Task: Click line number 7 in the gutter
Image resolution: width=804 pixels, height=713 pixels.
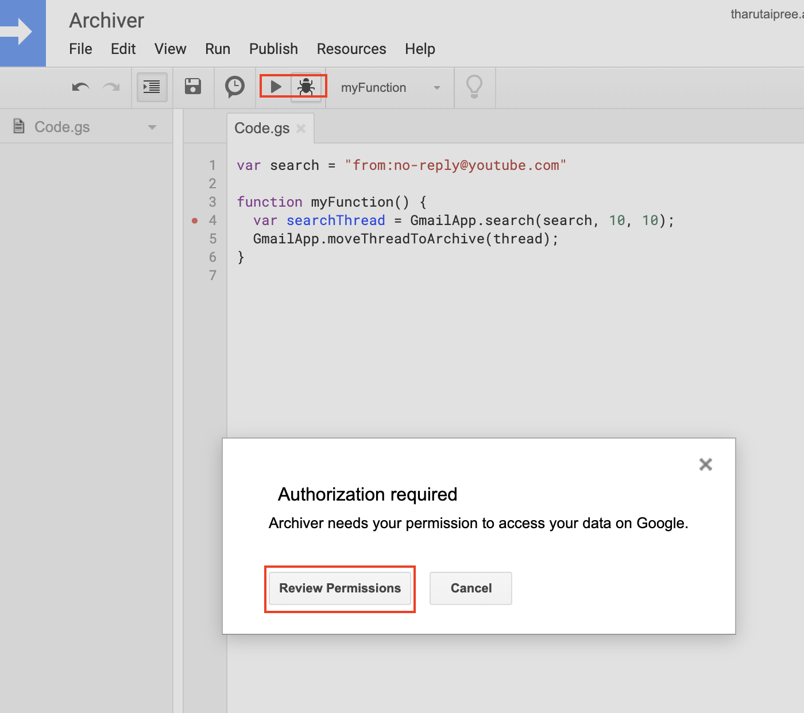Action: click(212, 276)
